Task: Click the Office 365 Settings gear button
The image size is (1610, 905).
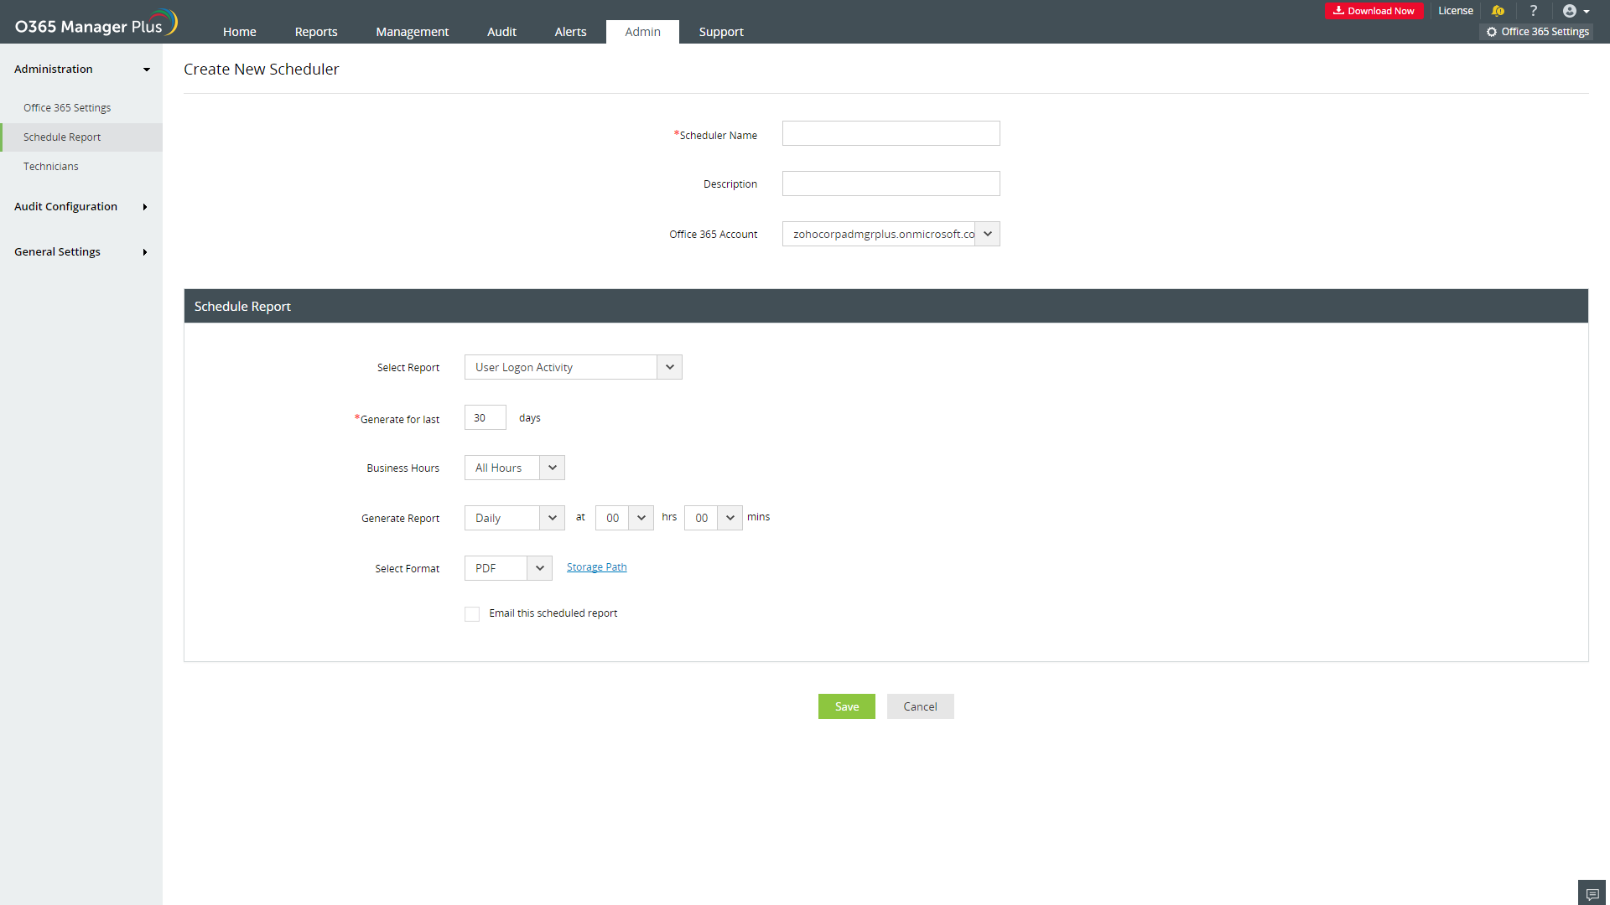Action: 1538,32
